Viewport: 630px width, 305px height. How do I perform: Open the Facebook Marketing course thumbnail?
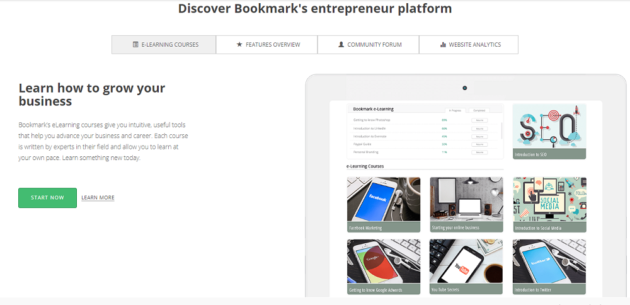pos(384,205)
